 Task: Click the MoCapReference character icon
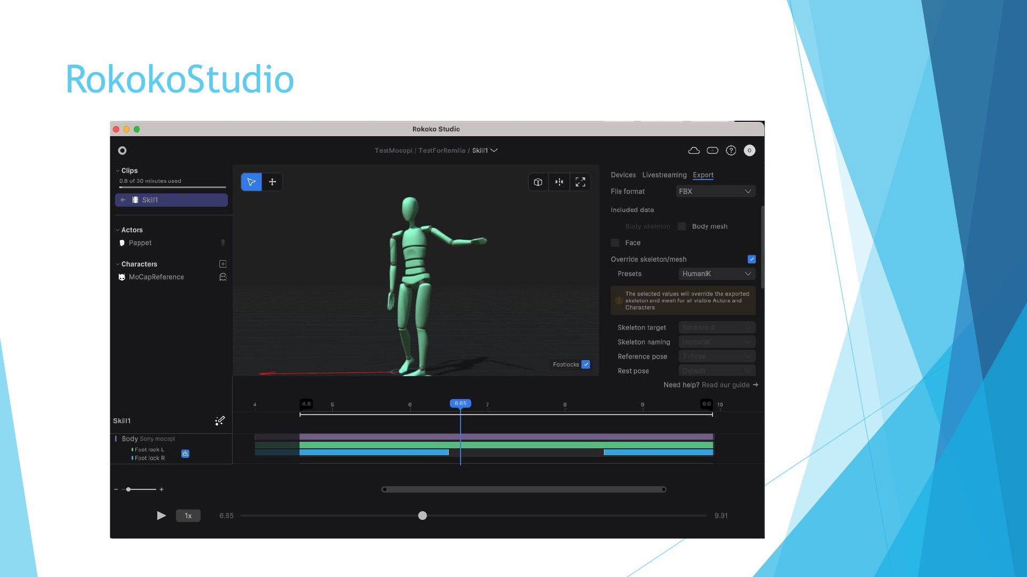pos(122,277)
